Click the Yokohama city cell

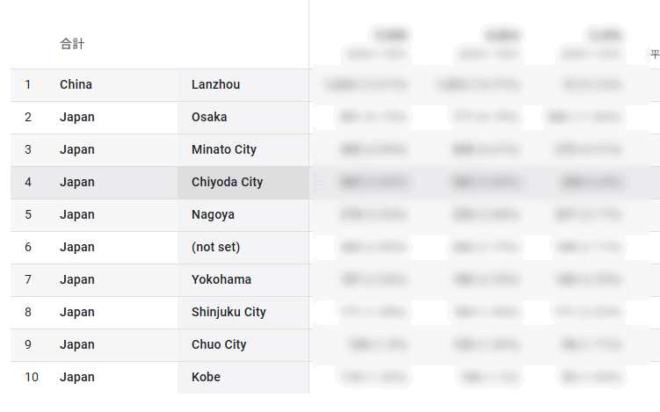click(x=221, y=280)
